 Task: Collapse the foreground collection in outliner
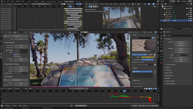pyautogui.click(x=163, y=8)
